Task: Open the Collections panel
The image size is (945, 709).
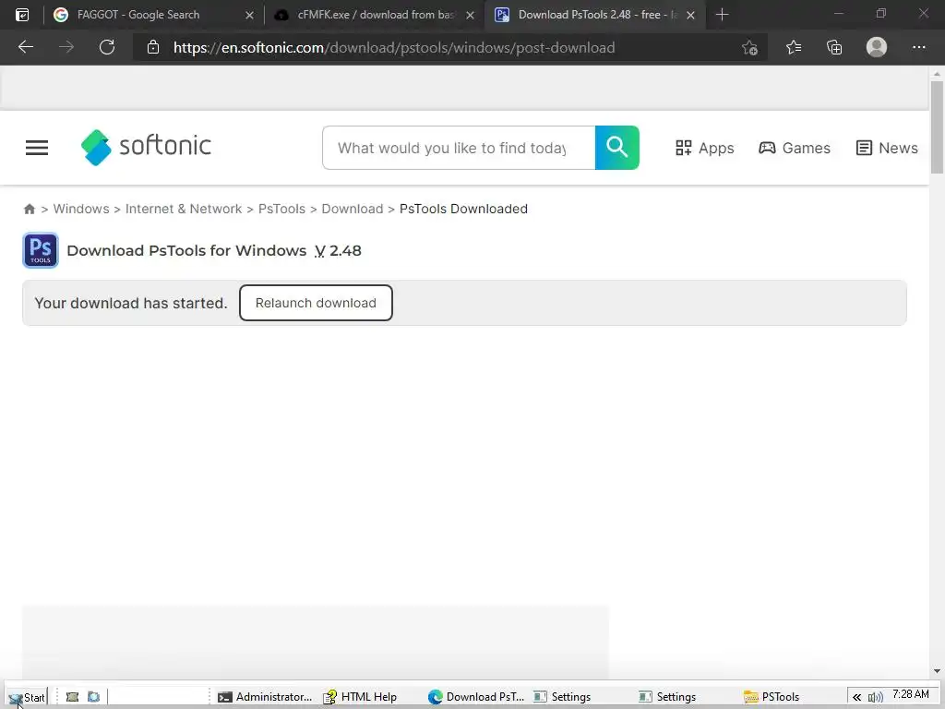Action: pos(834,47)
